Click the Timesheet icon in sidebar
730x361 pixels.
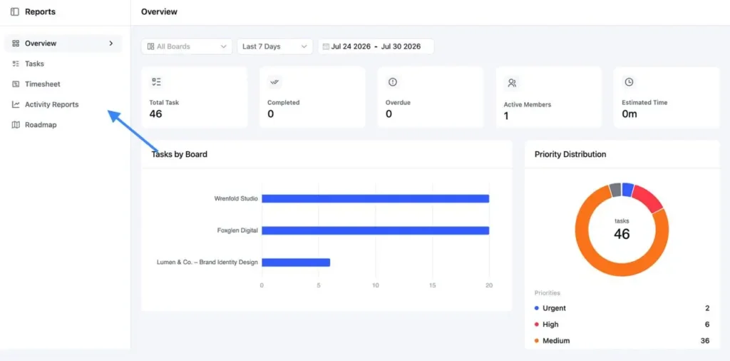click(x=16, y=84)
